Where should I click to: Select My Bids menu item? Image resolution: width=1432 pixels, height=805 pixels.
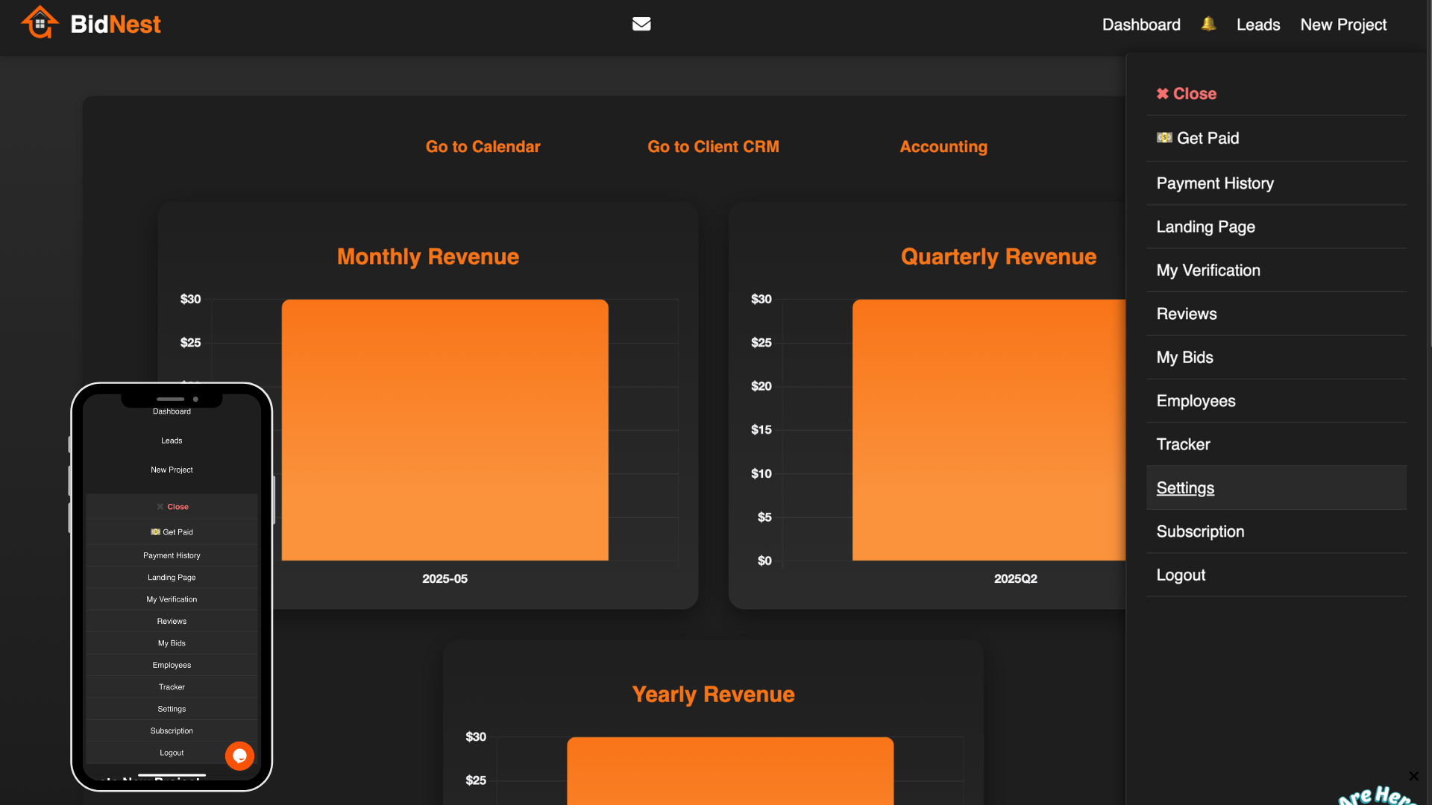[1184, 358]
